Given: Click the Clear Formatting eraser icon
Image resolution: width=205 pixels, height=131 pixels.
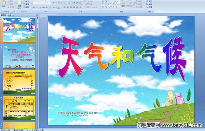Looking at the screenshot, I should 60,3.
